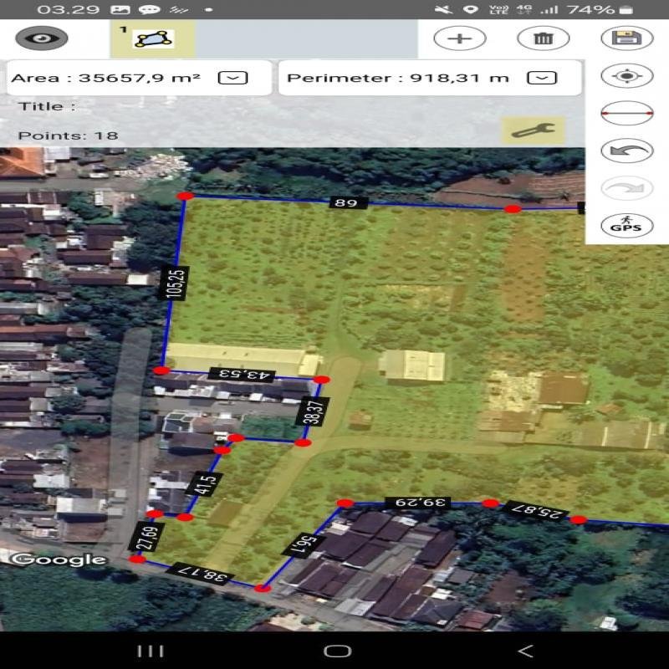Delete measurement with trash can icon
Viewport: 669px width, 669px height.
point(543,38)
